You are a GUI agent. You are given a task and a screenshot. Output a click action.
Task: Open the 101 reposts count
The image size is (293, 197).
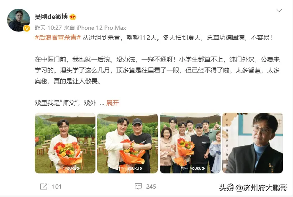click(57, 187)
